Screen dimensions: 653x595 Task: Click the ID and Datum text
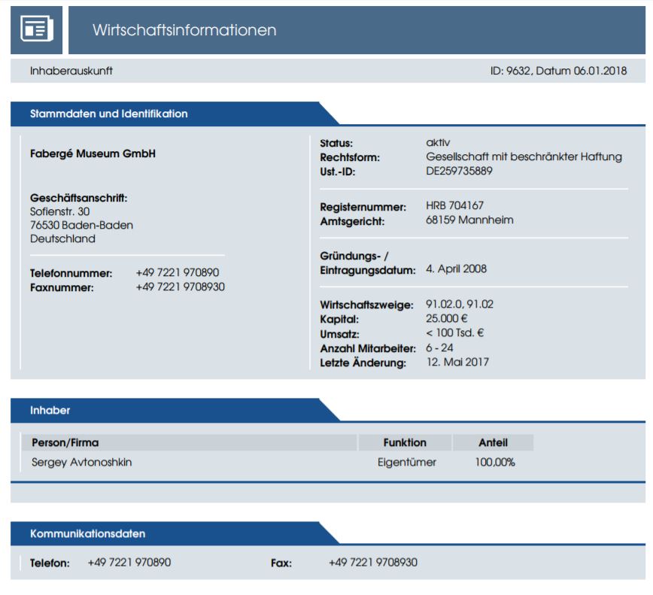click(558, 71)
